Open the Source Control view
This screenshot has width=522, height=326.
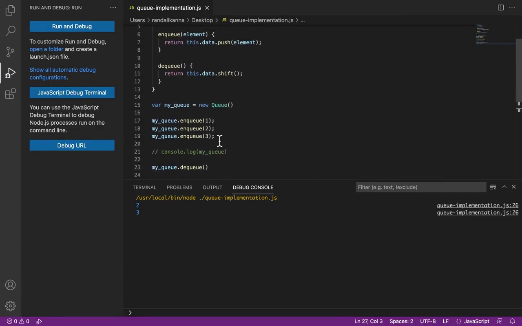pos(11,52)
